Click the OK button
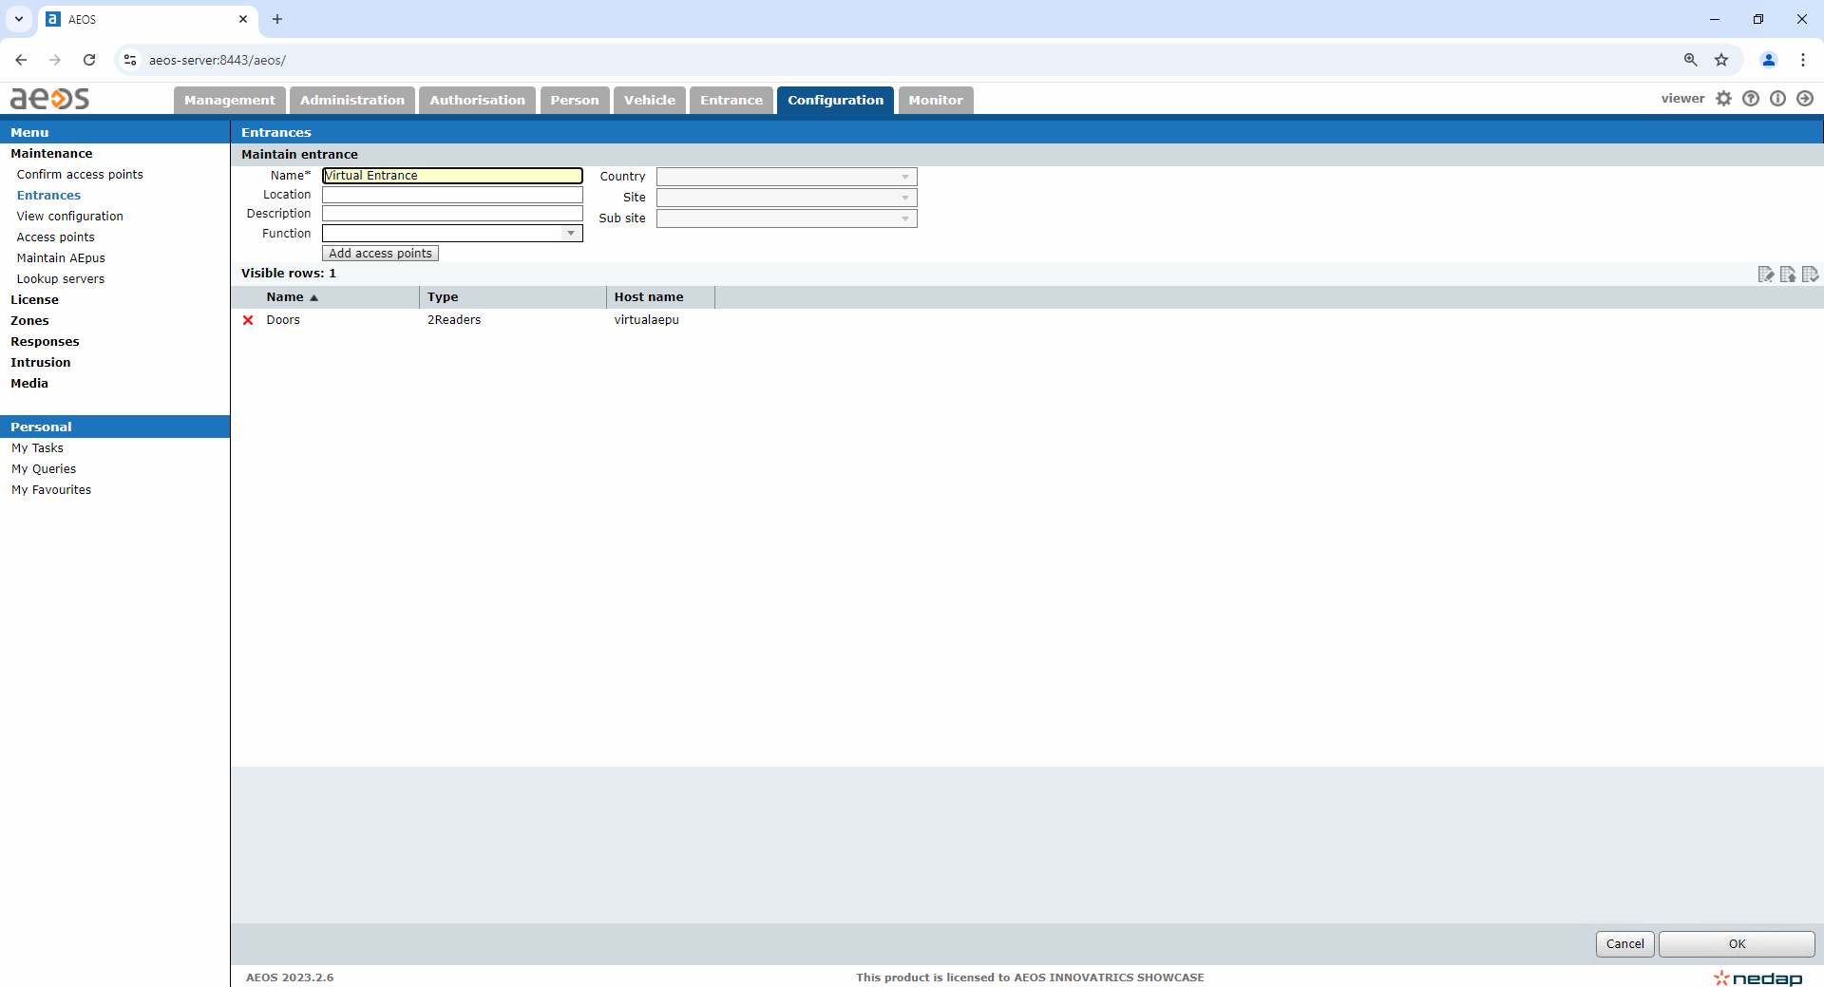 coord(1737,944)
